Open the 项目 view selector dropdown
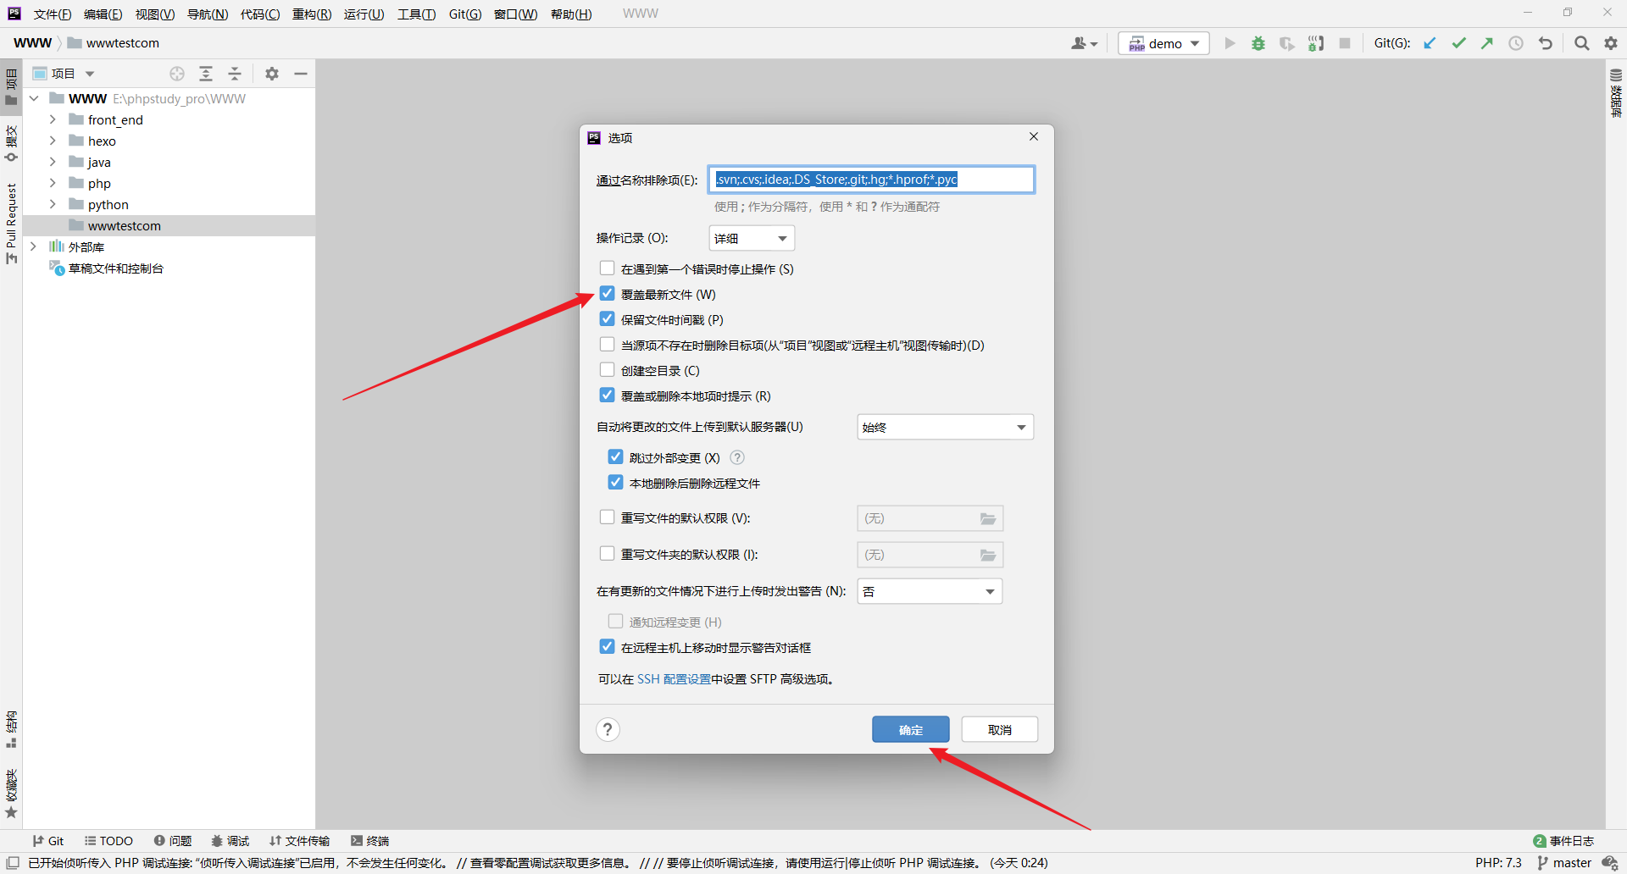The width and height of the screenshot is (1627, 874). [64, 74]
